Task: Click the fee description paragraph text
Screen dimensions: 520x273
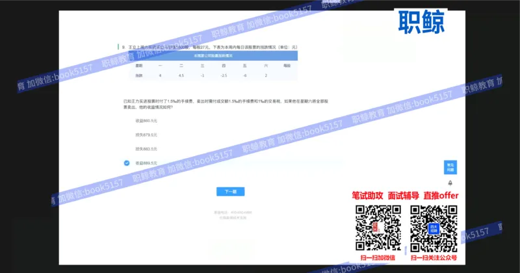Action: (226, 104)
